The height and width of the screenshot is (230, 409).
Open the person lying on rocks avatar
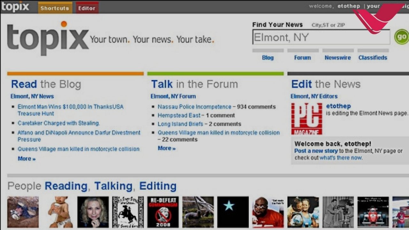tap(23, 212)
